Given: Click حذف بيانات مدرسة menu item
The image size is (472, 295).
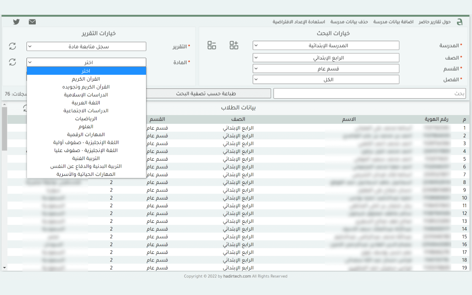Looking at the screenshot, I should 349,22.
